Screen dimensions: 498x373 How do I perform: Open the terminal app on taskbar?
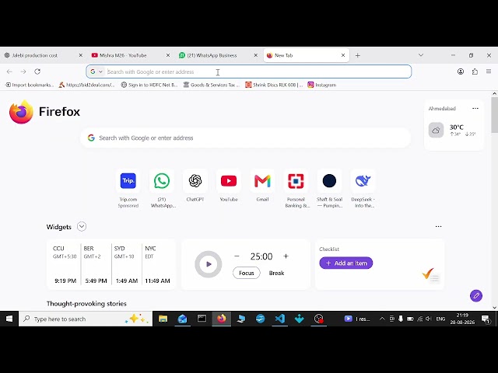pyautogui.click(x=202, y=319)
